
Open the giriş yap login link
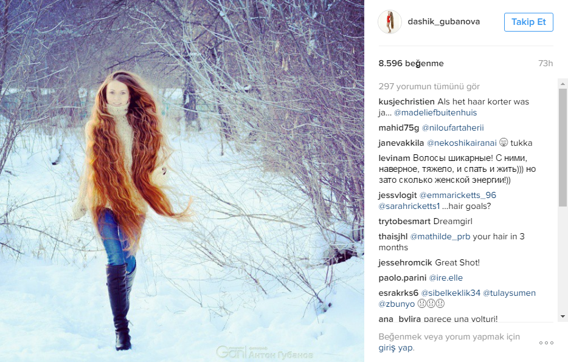coord(395,348)
